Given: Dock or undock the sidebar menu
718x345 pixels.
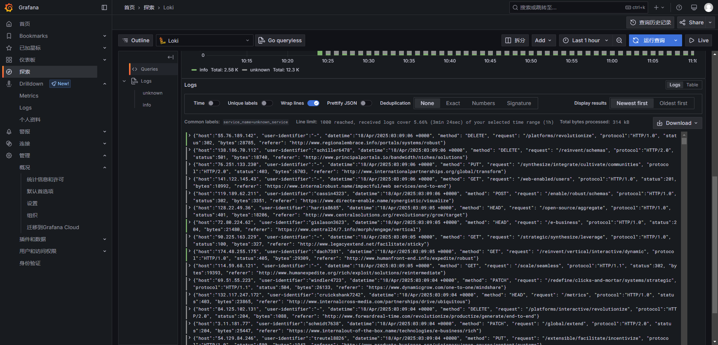Looking at the screenshot, I should [104, 7].
